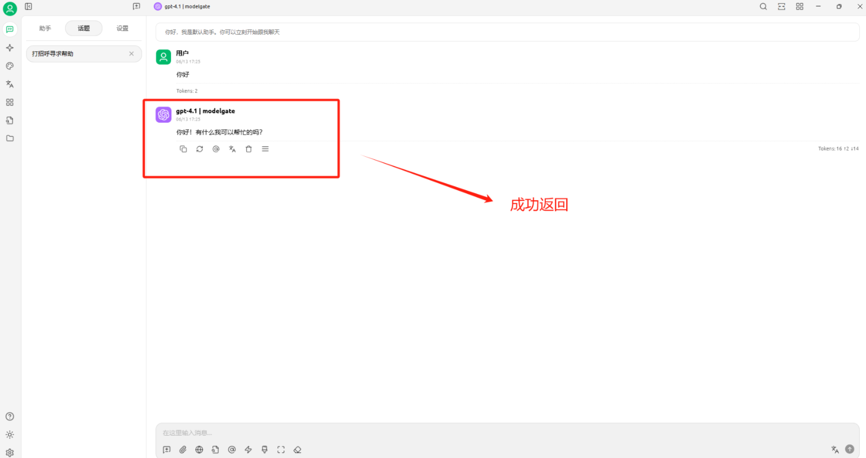This screenshot has height=458, width=866.
Task: Toggle the left sidebar panel collapse
Action: tap(28, 6)
